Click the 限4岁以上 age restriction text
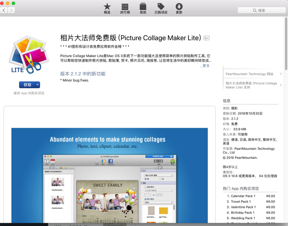The width and height of the screenshot is (288, 226). pos(230,167)
